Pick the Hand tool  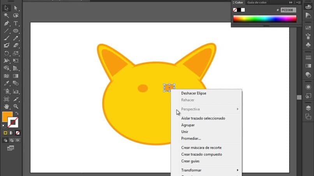pos(6,106)
